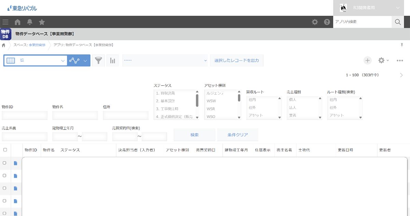
Task: Click the 条件クリア button
Action: [x=237, y=135]
